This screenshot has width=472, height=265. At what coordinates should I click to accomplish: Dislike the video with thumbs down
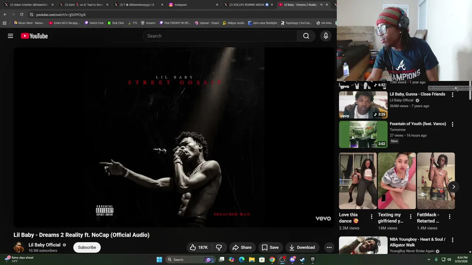click(219, 247)
